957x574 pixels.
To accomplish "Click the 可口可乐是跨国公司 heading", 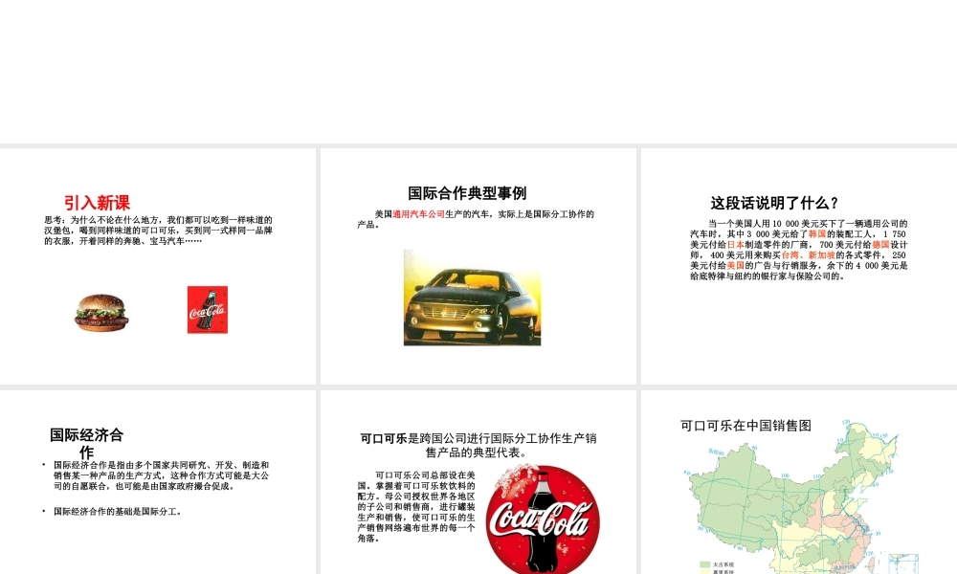I will [x=478, y=445].
